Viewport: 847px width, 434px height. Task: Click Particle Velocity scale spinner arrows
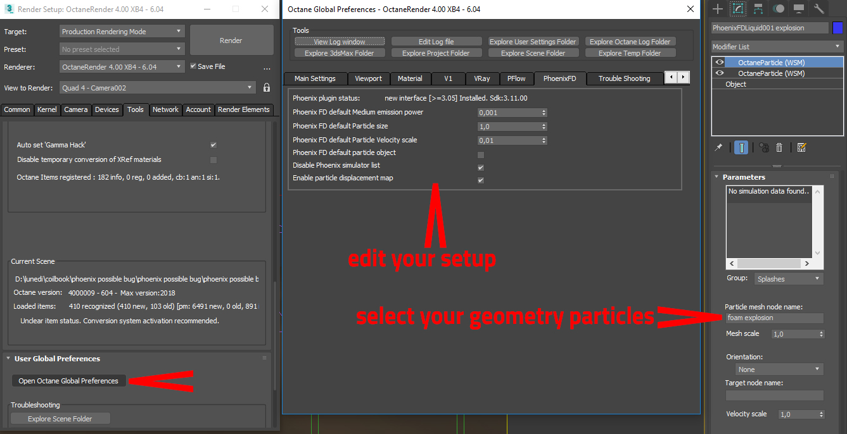544,140
